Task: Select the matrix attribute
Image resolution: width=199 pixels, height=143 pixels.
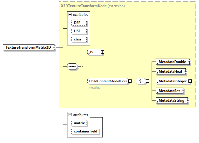Action: (x=79, y=123)
